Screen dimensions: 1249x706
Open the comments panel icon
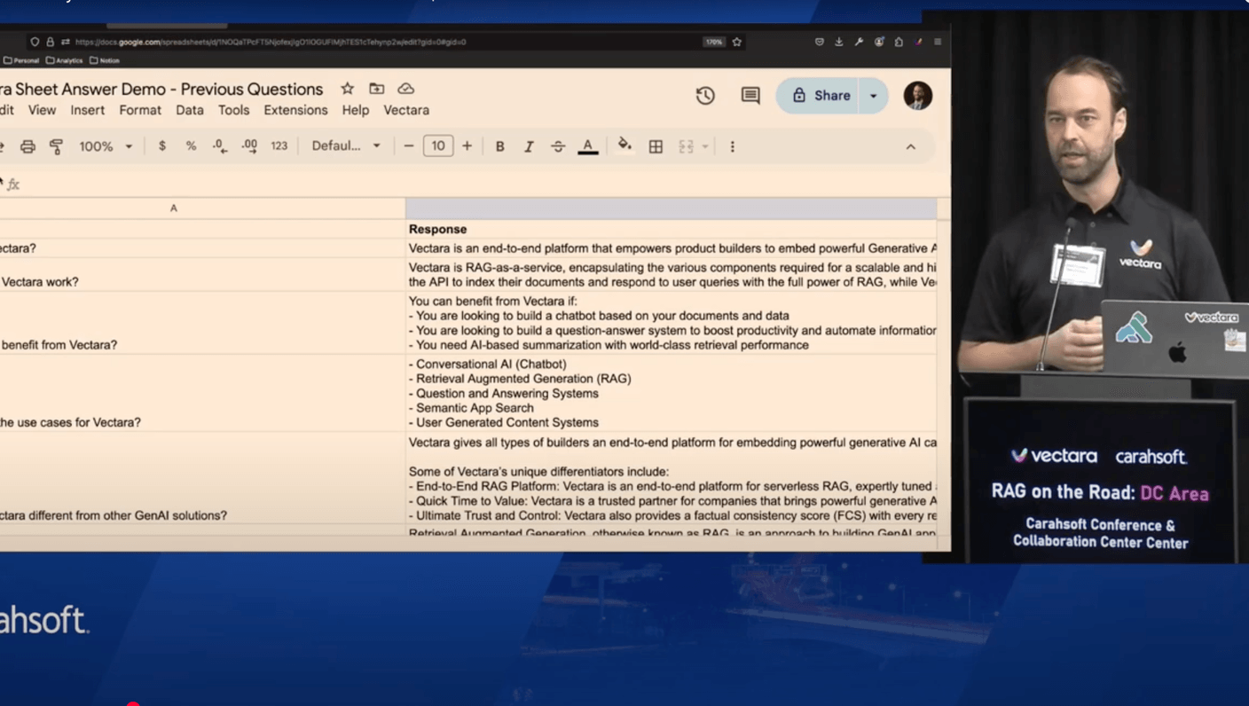[x=750, y=96]
